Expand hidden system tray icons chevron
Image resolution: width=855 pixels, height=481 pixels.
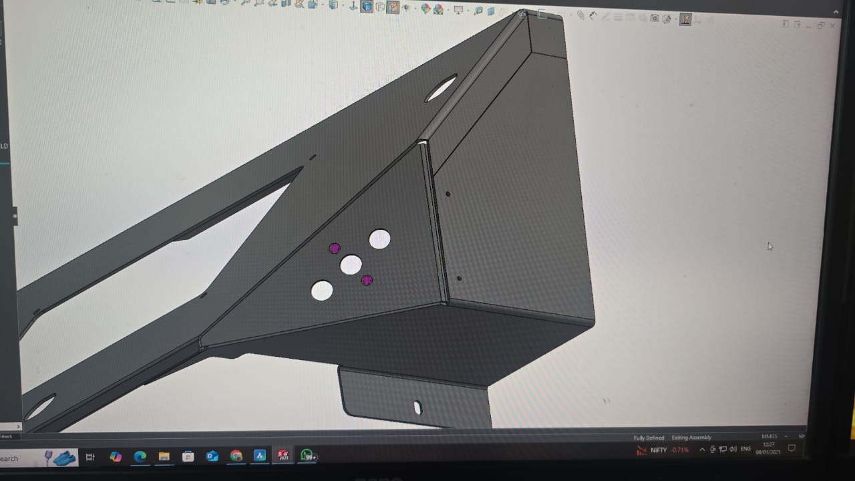coord(702,450)
